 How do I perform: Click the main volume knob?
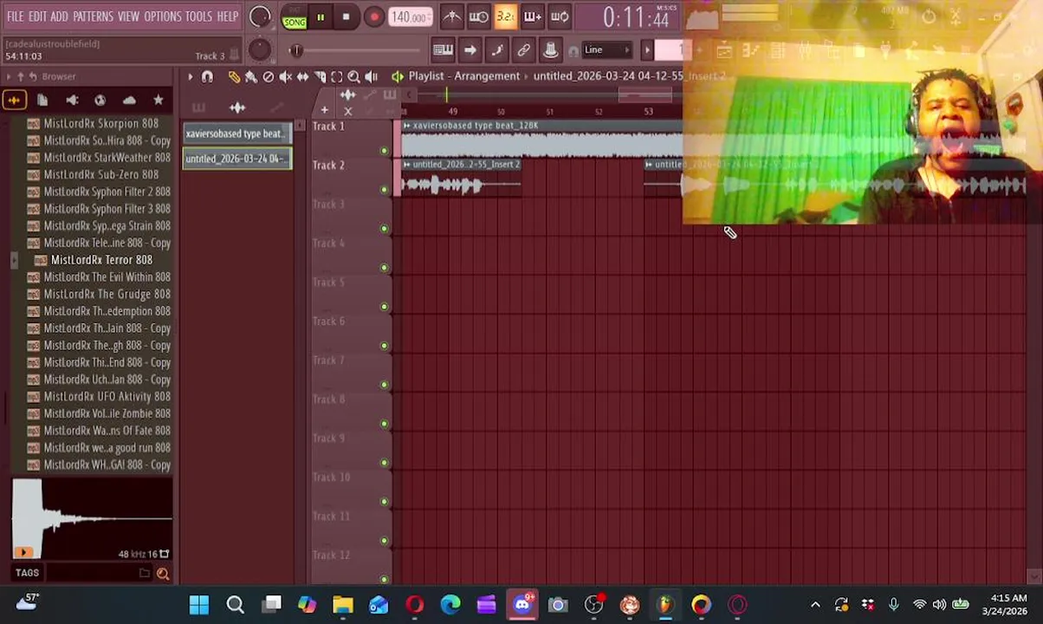tap(259, 16)
